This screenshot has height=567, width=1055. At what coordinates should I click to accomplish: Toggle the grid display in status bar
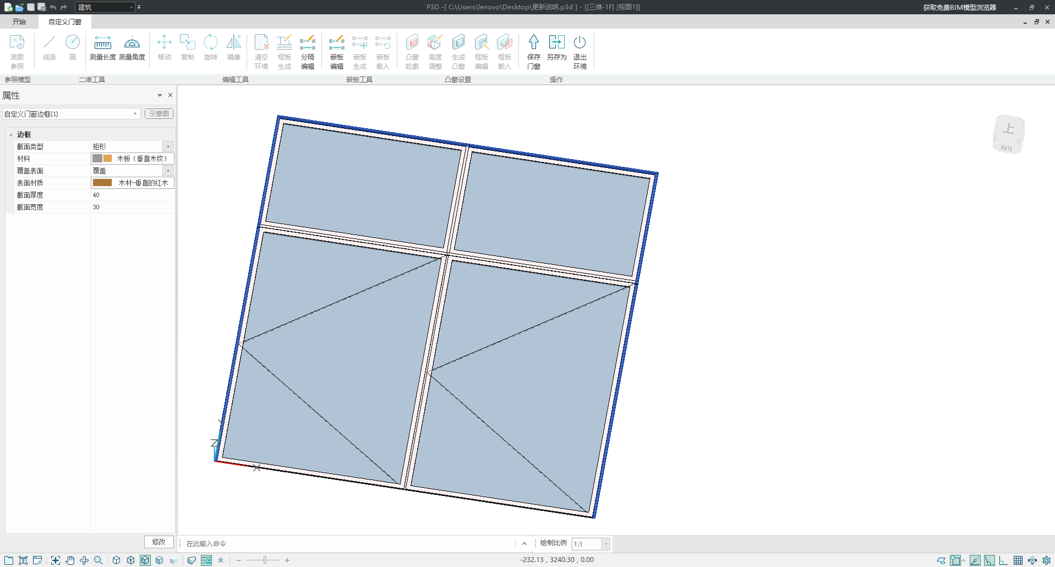point(1018,560)
